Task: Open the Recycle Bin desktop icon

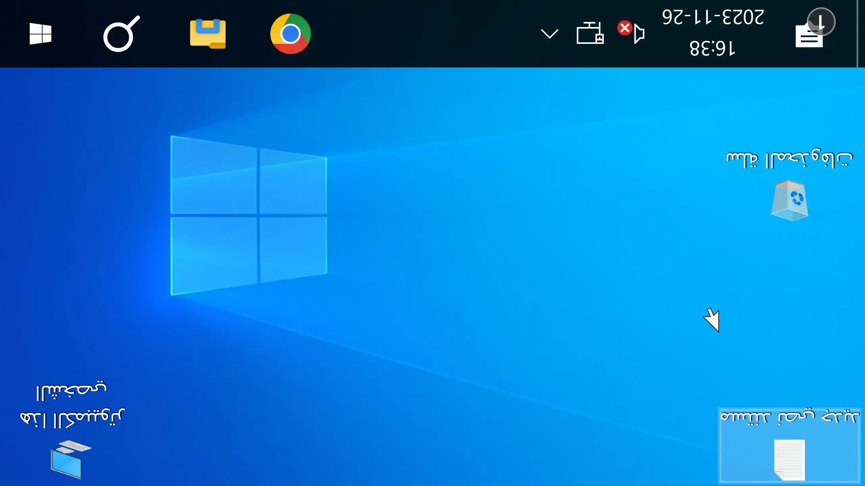Action: point(789,200)
